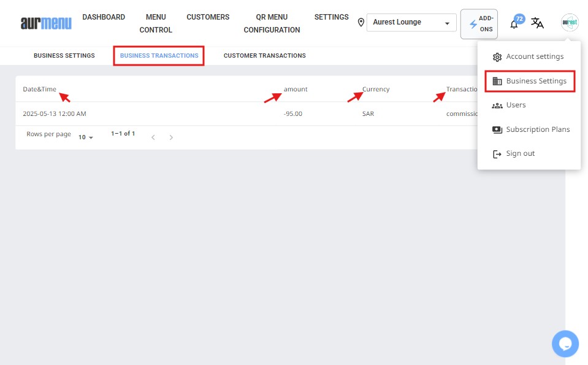Expand the rows per page selector

86,137
